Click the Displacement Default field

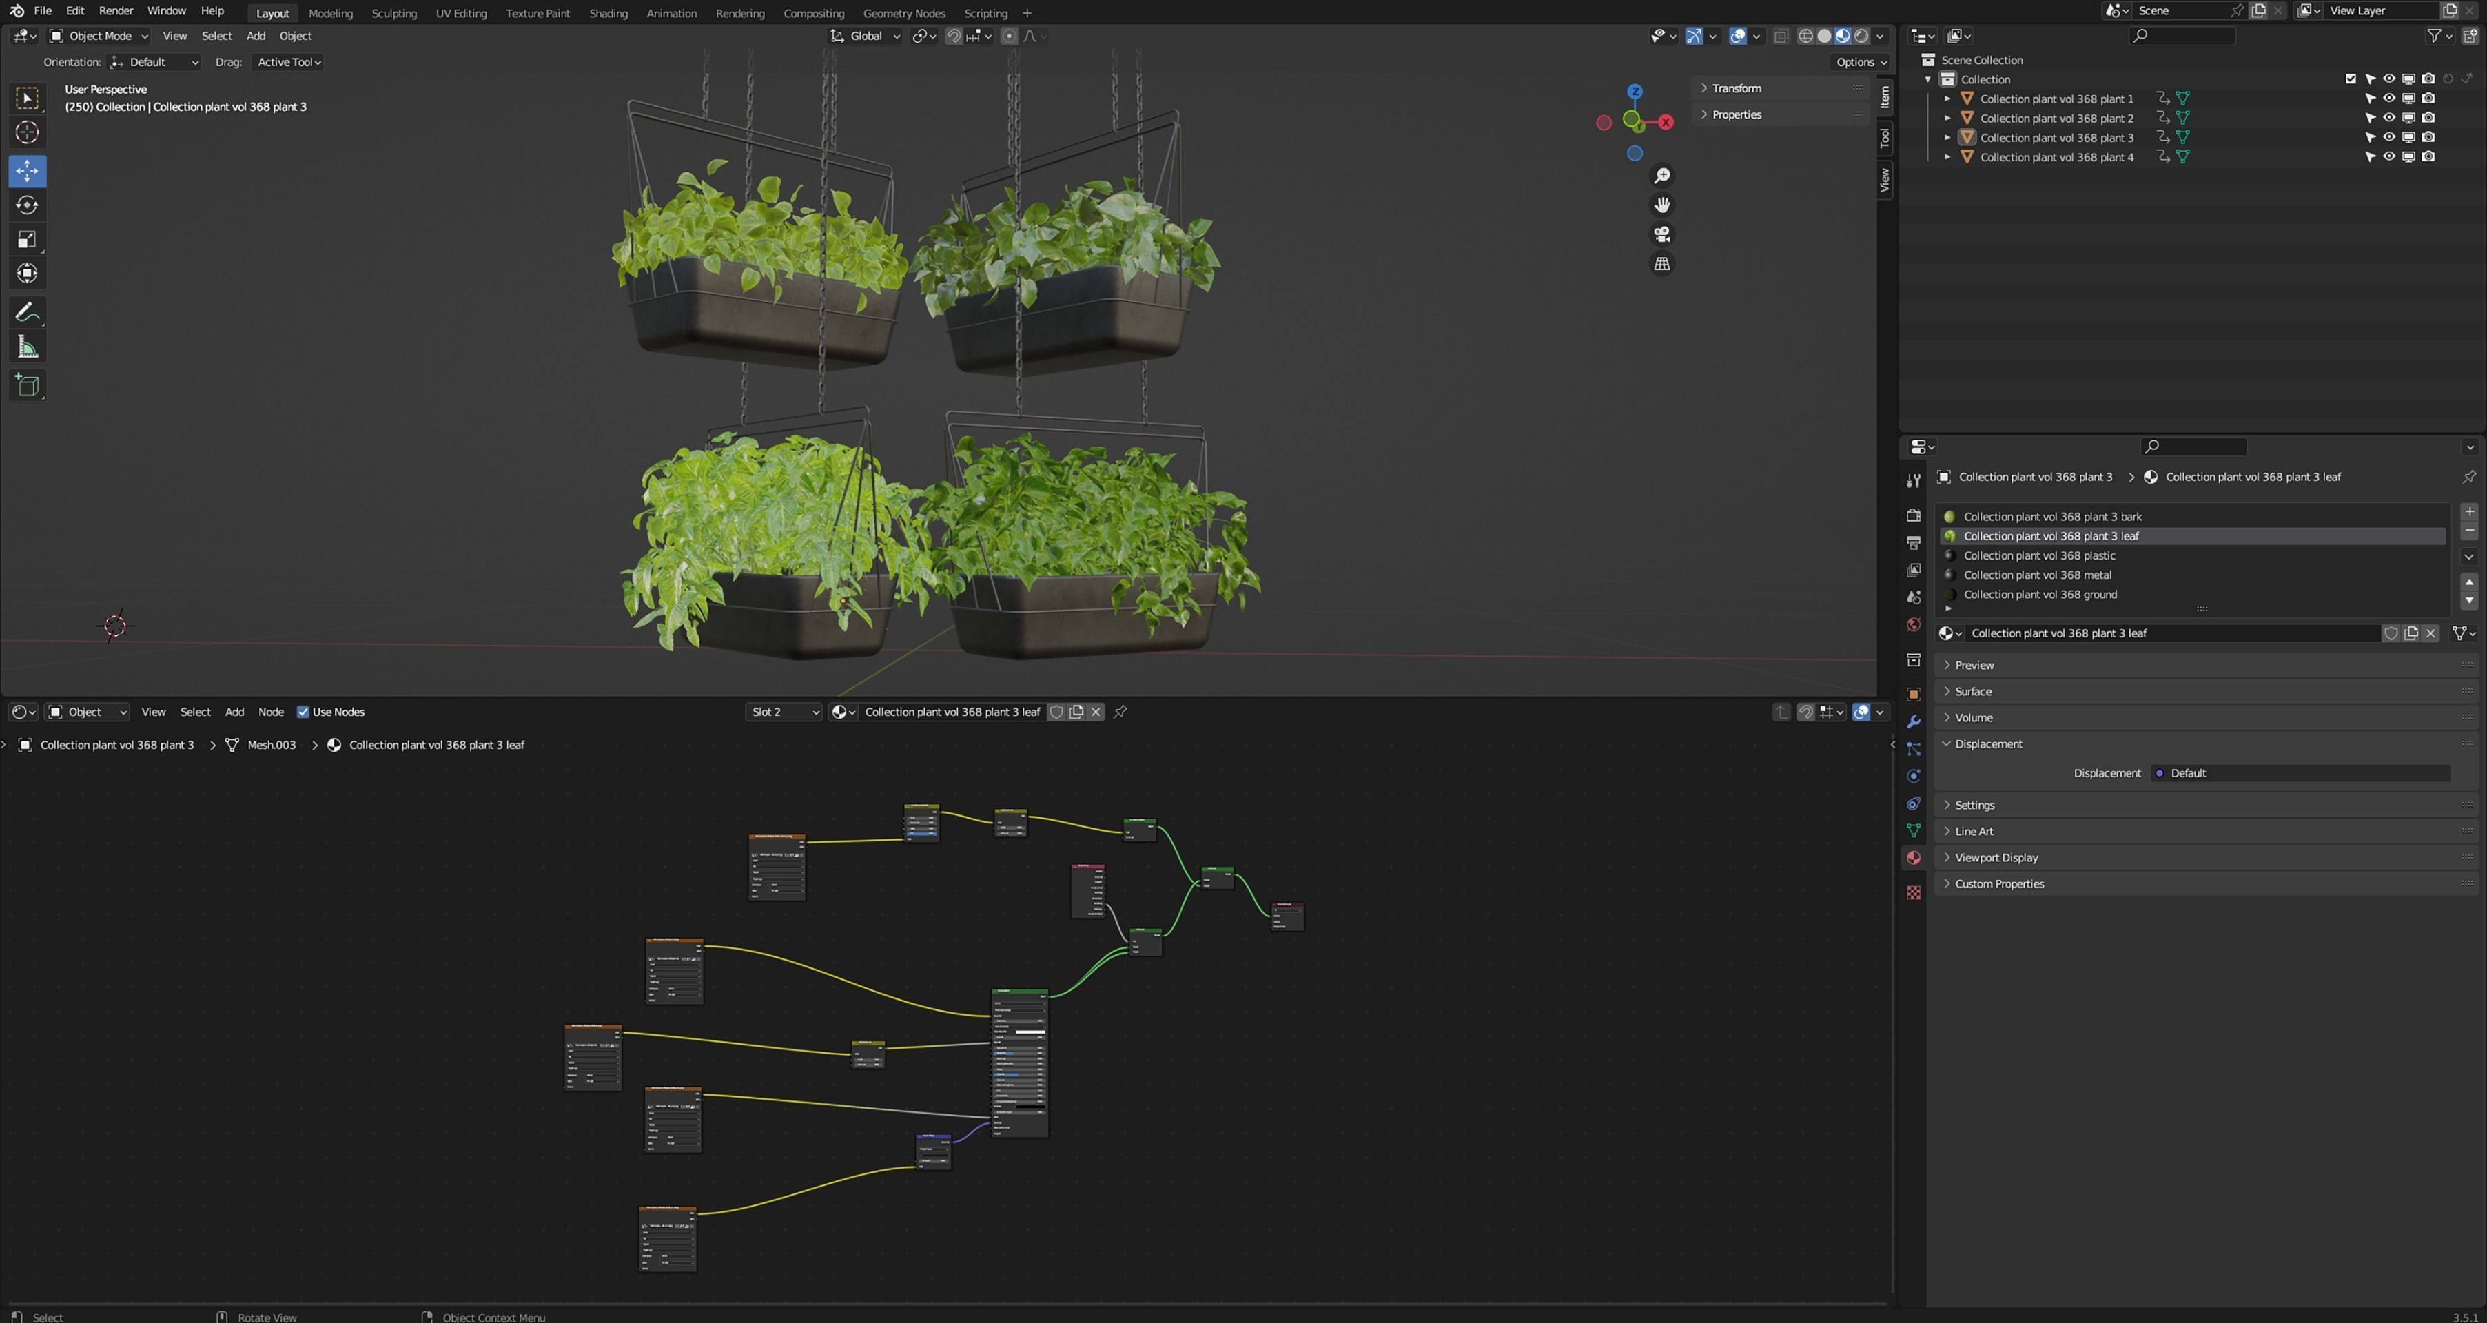pyautogui.click(x=2301, y=772)
